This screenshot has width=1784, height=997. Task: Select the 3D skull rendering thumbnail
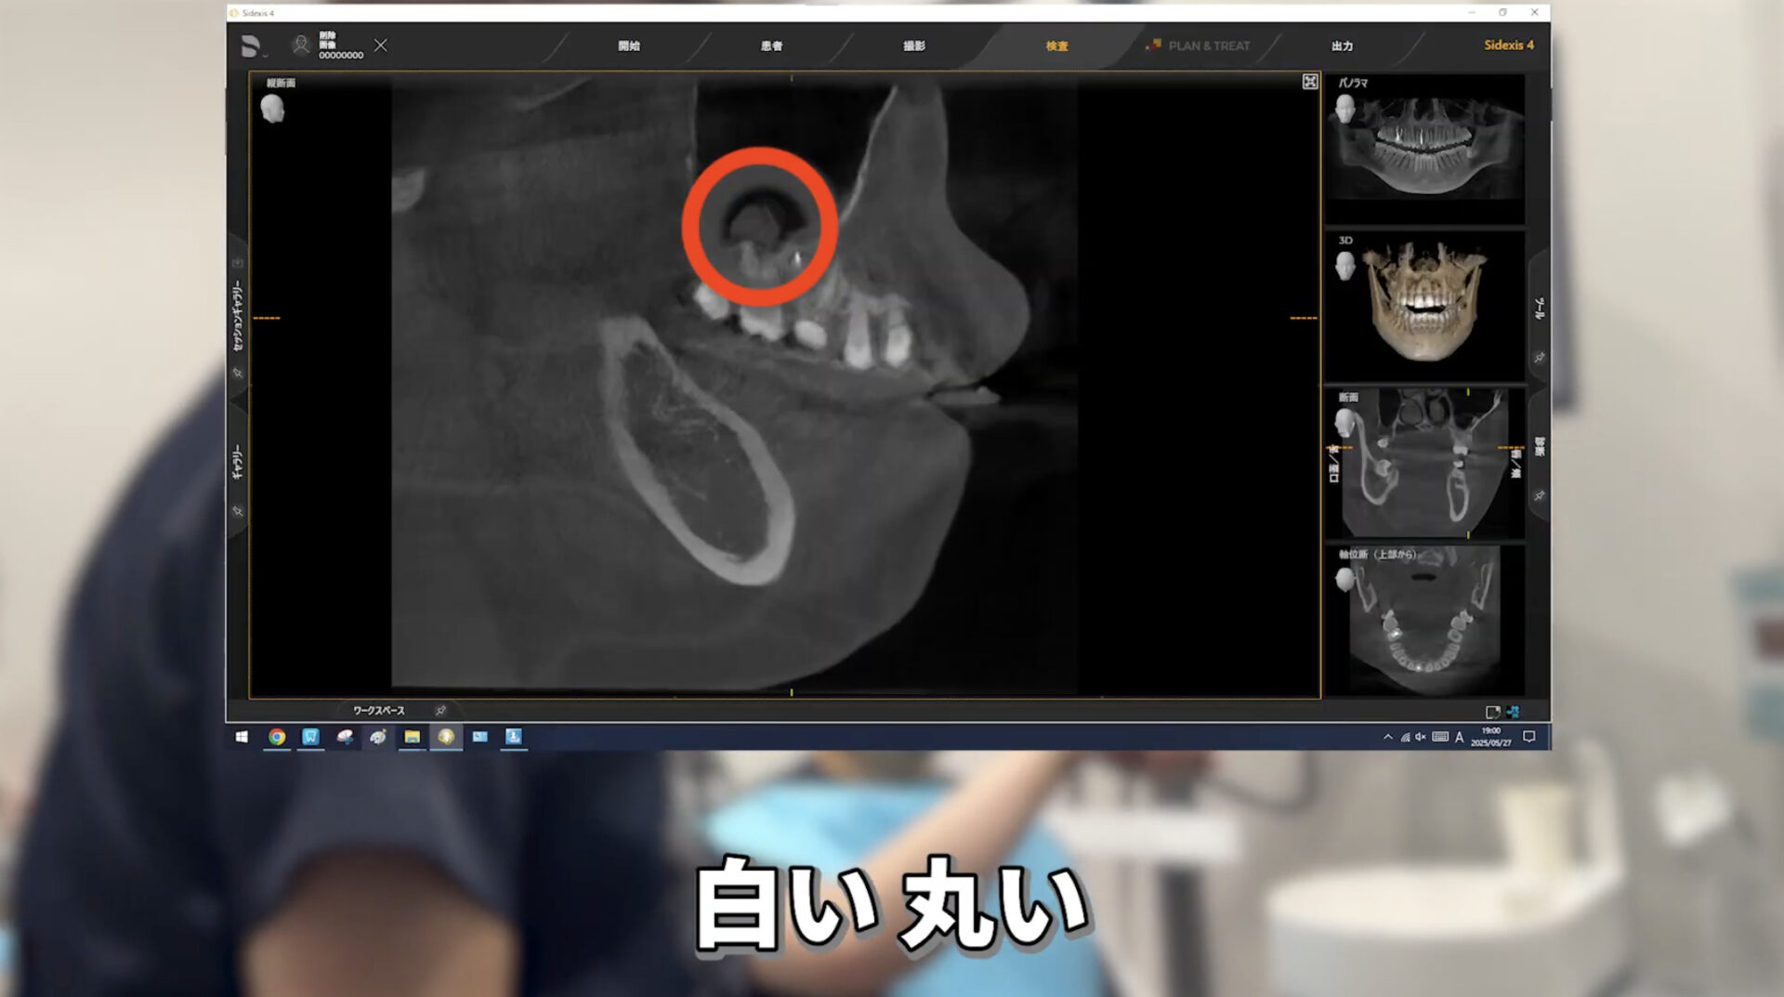tap(1425, 303)
